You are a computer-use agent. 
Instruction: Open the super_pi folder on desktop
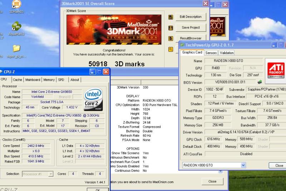16,52
